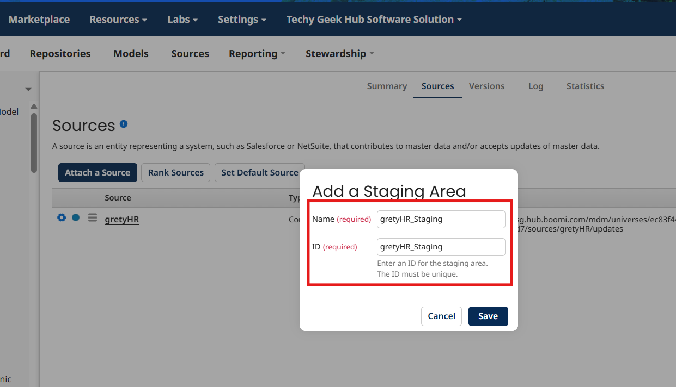Click the left sidebar vertical scrollbar
Viewport: 676px width, 387px height.
click(x=34, y=142)
